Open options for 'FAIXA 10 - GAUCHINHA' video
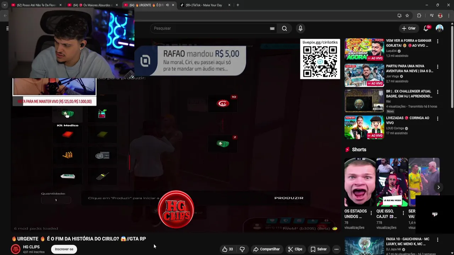Viewport: 454px width, 255px height. [x=438, y=240]
